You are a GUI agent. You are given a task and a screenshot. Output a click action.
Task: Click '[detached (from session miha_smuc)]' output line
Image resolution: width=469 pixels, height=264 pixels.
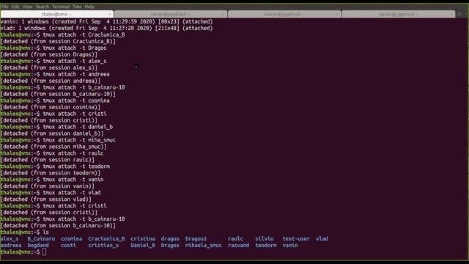click(x=53, y=147)
